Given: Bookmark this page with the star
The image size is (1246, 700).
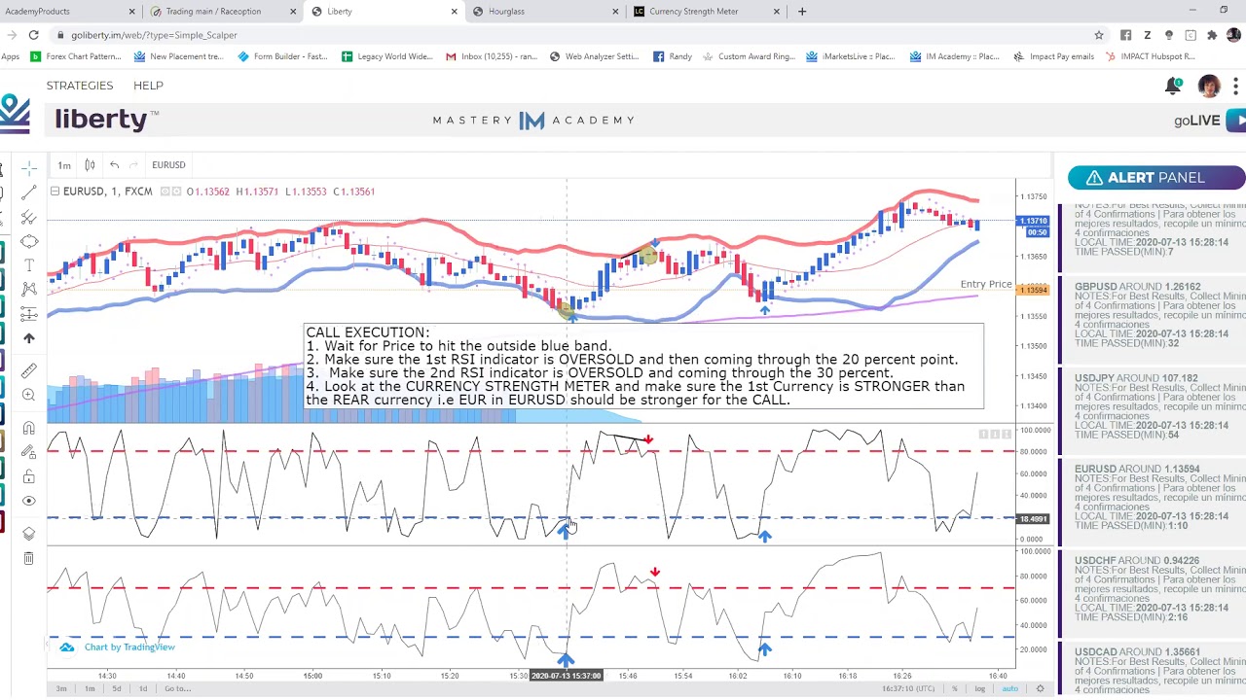Looking at the screenshot, I should click(1098, 35).
